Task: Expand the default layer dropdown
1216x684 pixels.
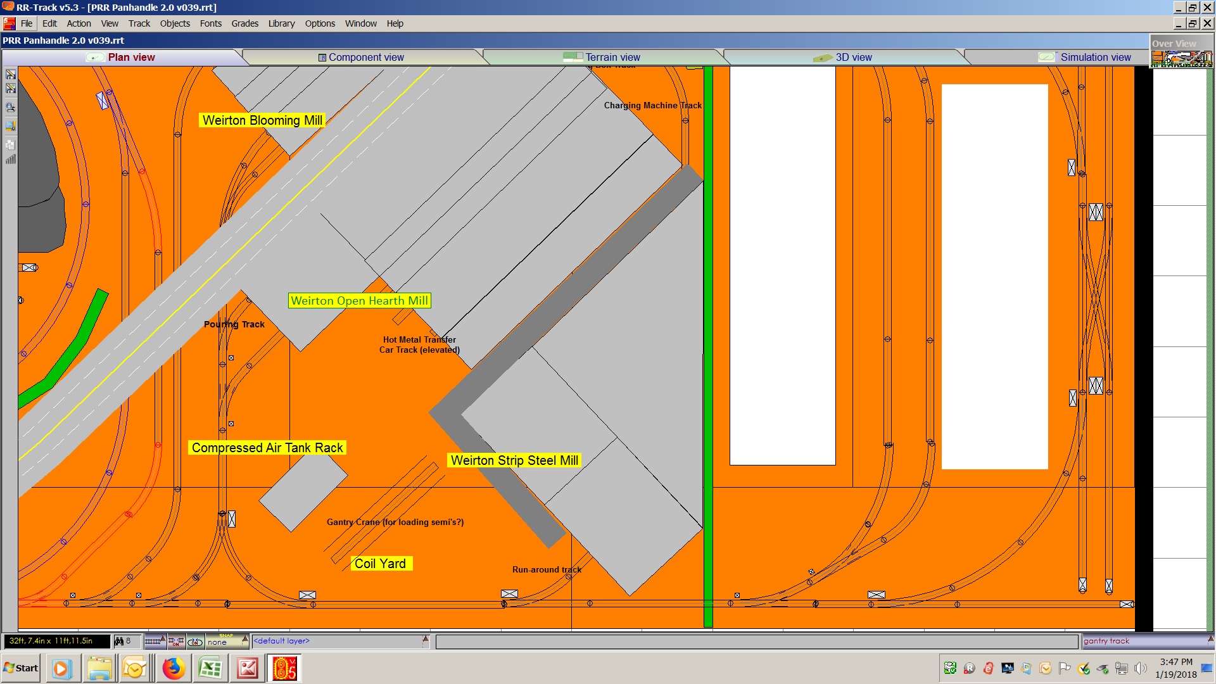Action: 426,638
